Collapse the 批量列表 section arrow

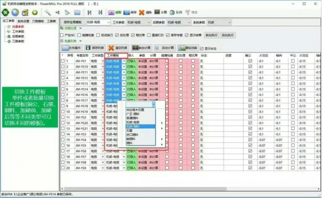click(80, 41)
